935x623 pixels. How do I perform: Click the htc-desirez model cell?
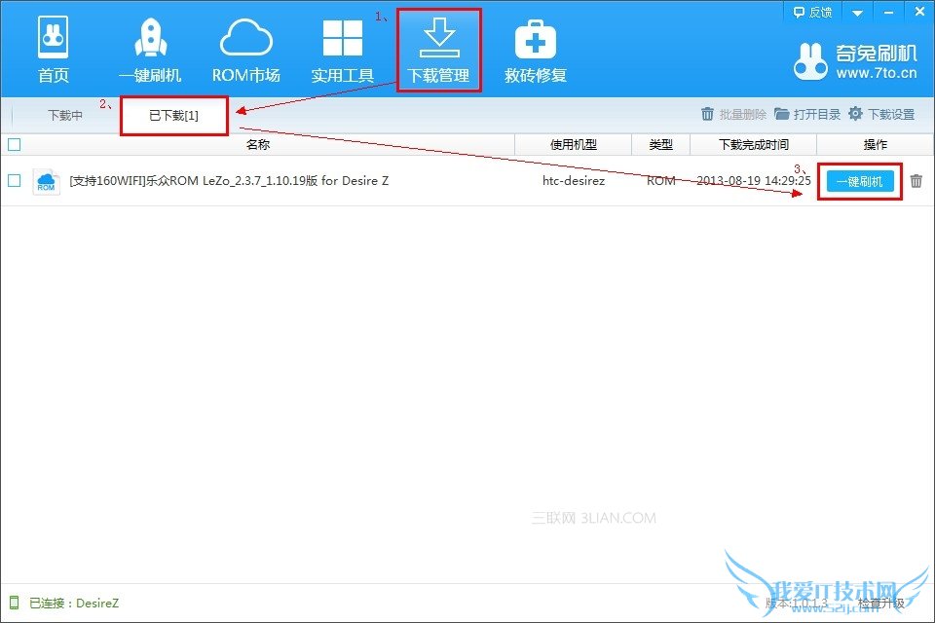(x=573, y=181)
